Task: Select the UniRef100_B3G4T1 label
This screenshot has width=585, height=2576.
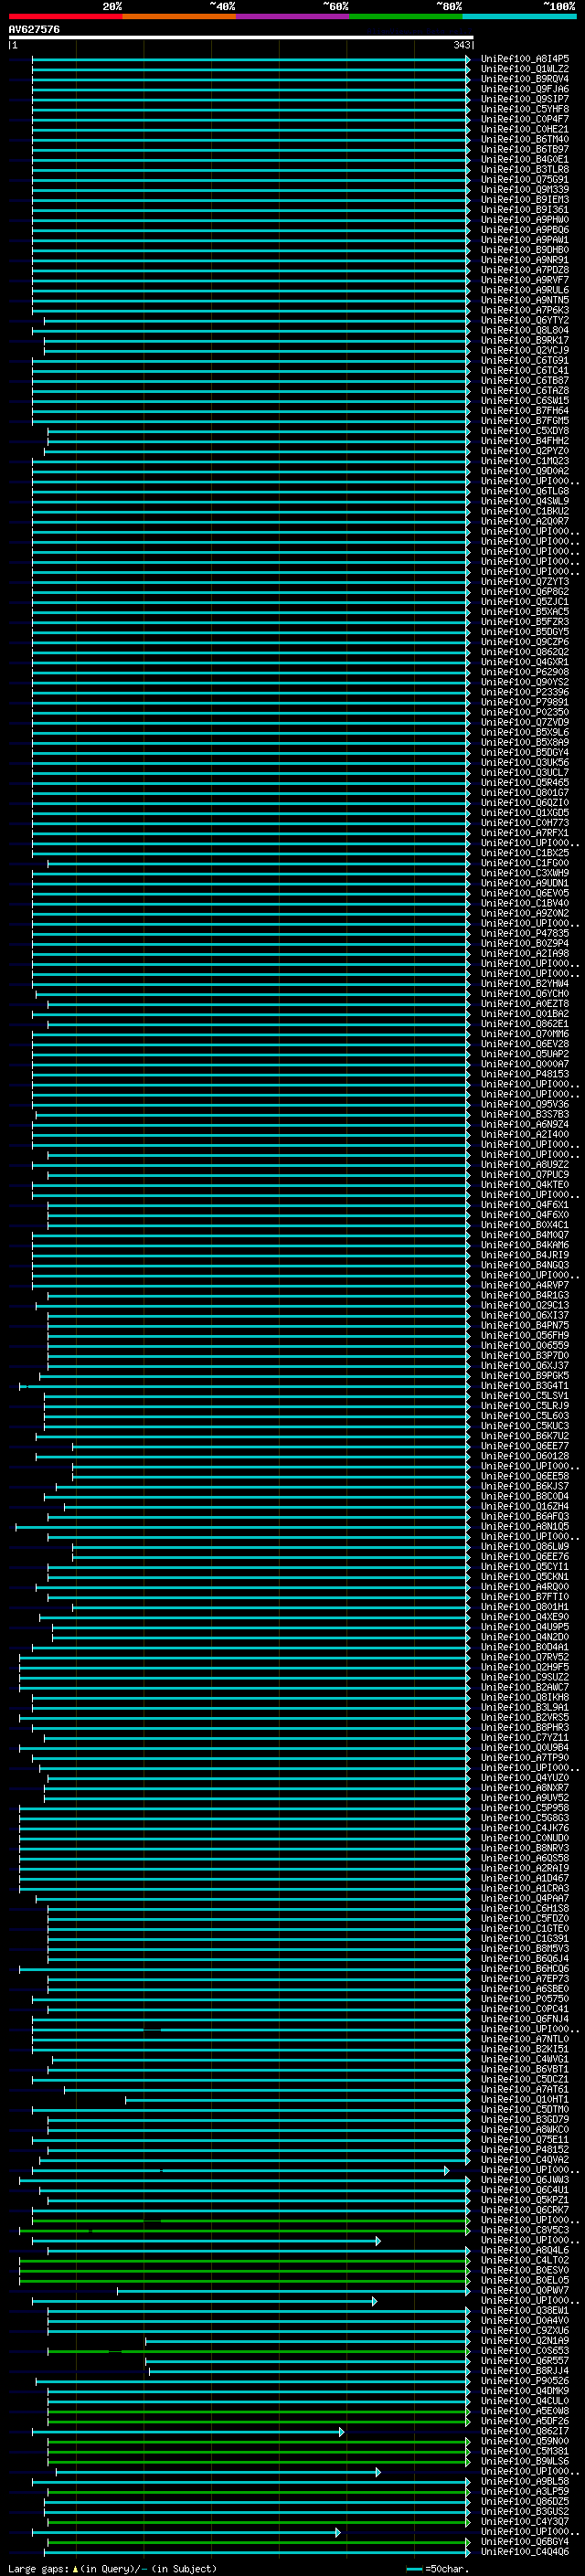Action: [525, 1386]
